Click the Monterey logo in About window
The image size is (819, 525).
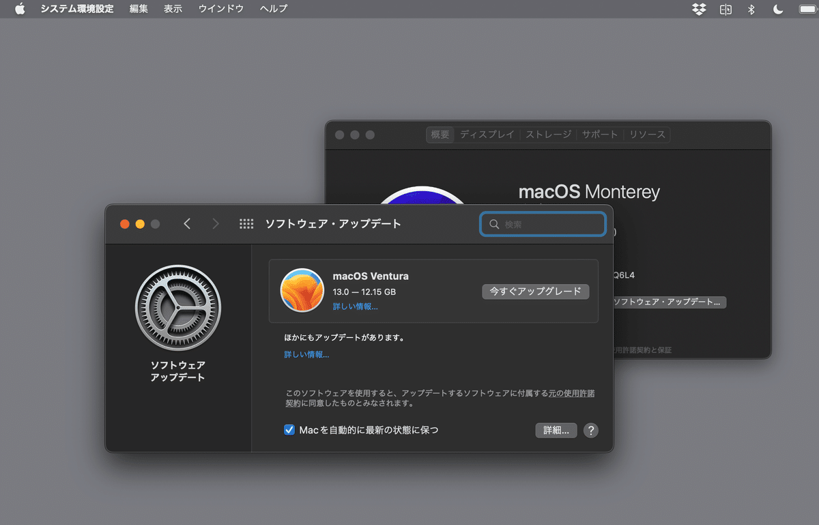pyautogui.click(x=421, y=195)
